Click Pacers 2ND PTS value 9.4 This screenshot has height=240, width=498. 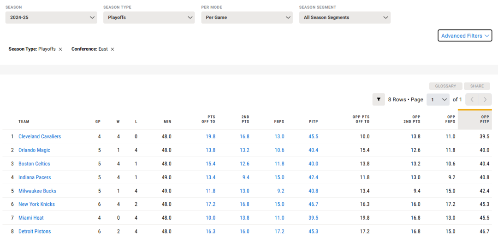pyautogui.click(x=246, y=177)
